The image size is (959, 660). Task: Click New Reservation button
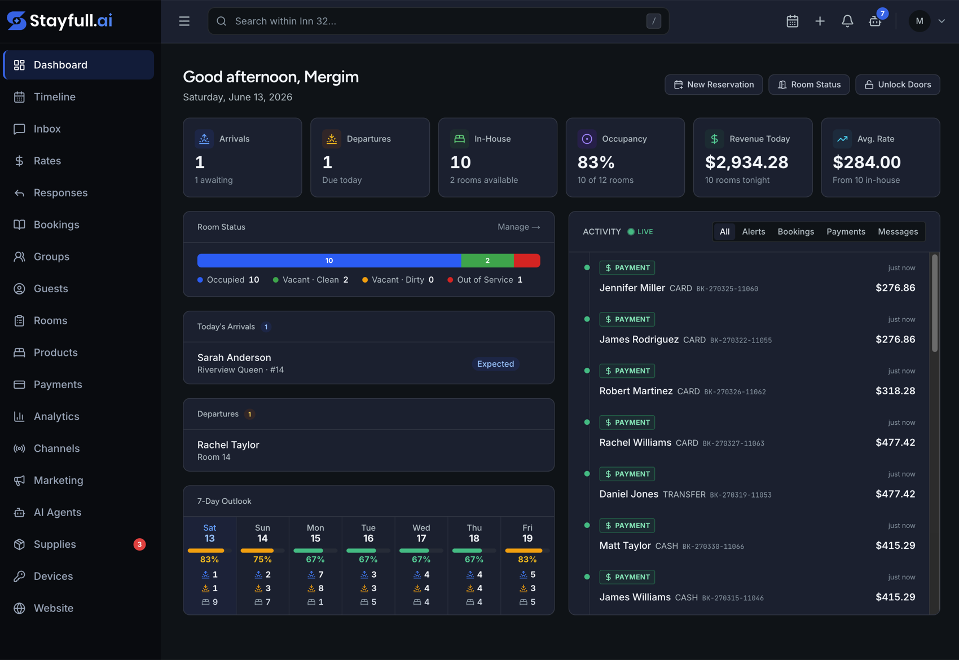pos(714,85)
